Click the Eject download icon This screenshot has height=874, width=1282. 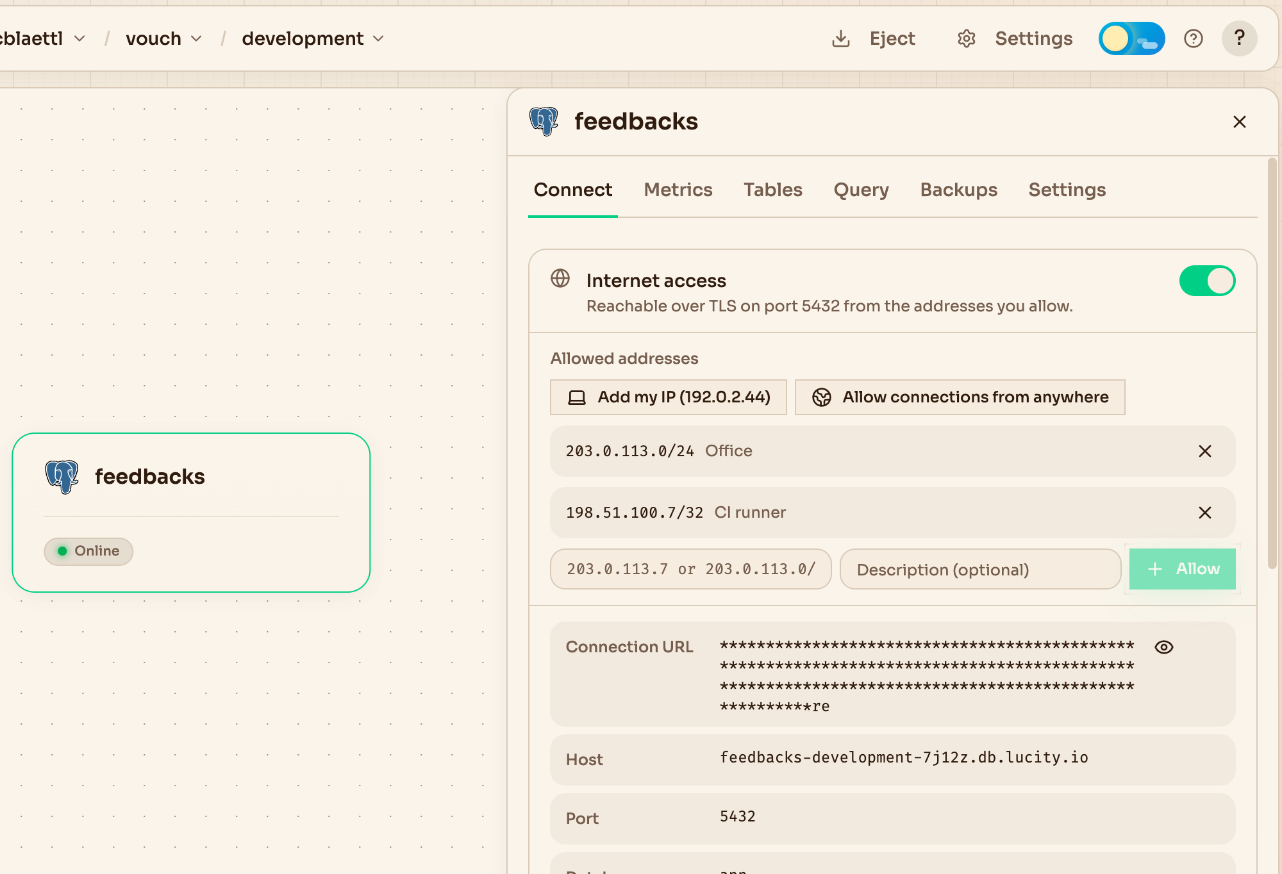[840, 38]
